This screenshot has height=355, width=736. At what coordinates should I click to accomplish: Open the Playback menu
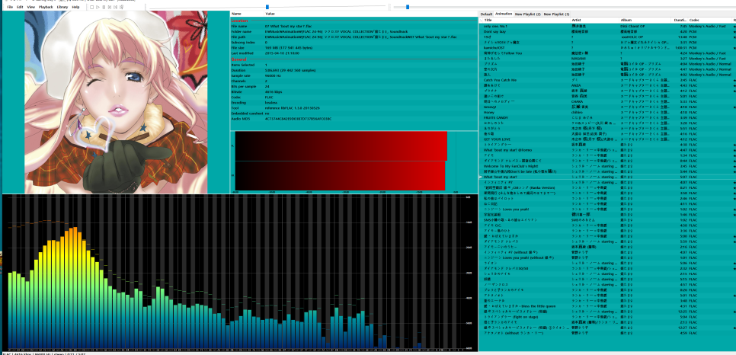[46, 7]
